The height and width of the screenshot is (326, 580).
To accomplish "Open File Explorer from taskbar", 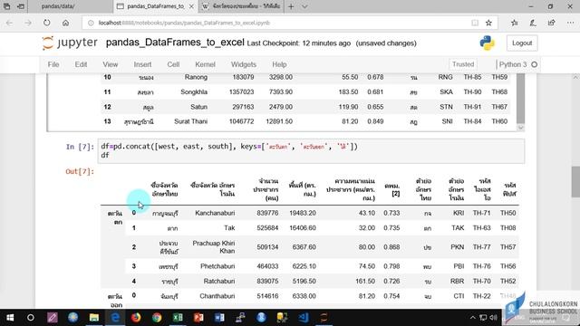I will click(x=94, y=318).
